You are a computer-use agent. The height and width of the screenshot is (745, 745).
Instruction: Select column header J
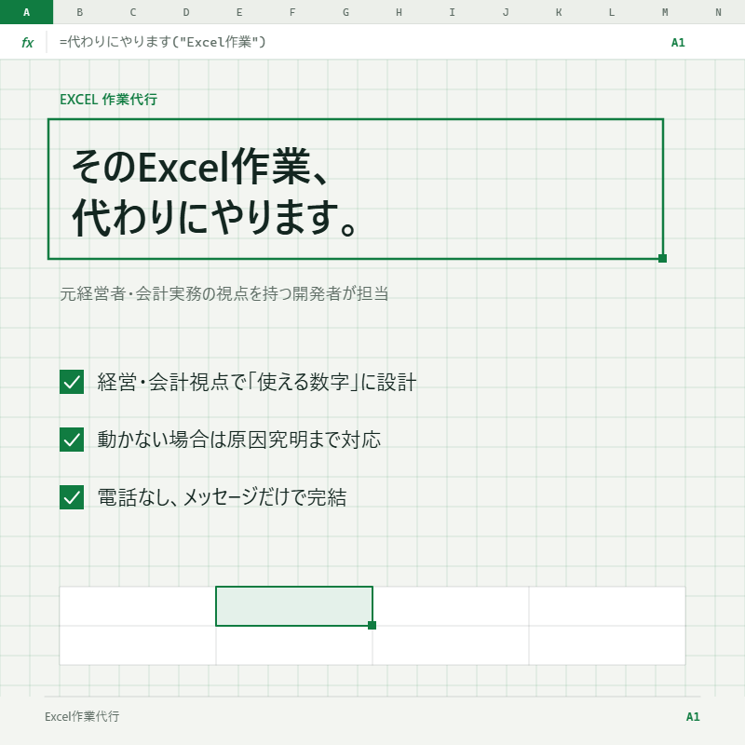tap(506, 12)
